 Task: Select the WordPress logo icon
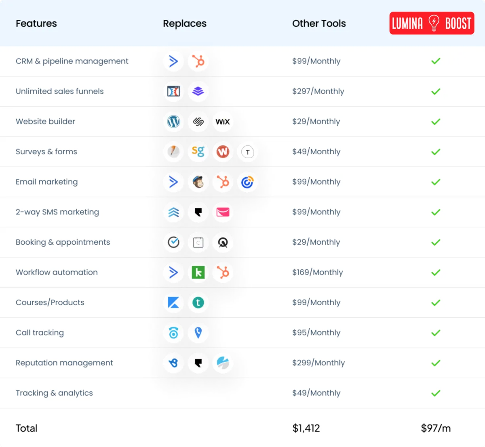click(x=173, y=122)
